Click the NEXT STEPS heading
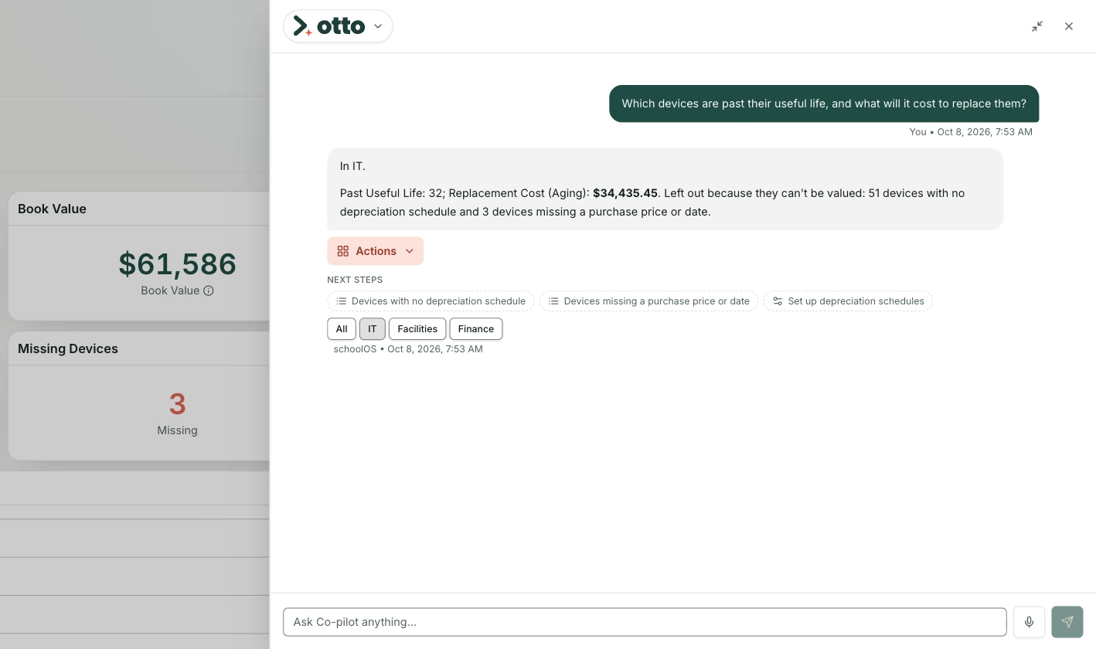 pos(355,280)
